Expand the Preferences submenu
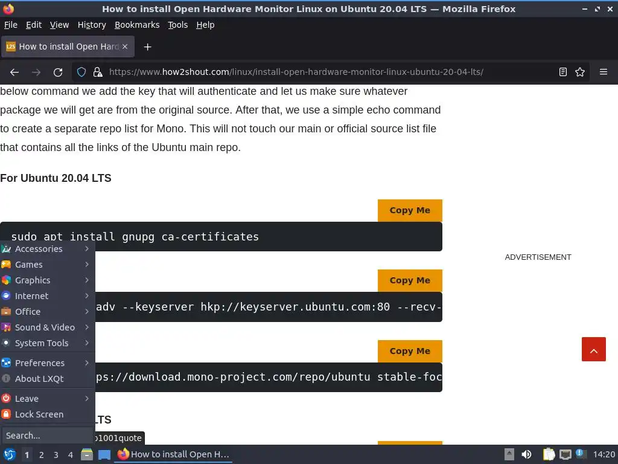This screenshot has height=464, width=618. click(x=47, y=363)
